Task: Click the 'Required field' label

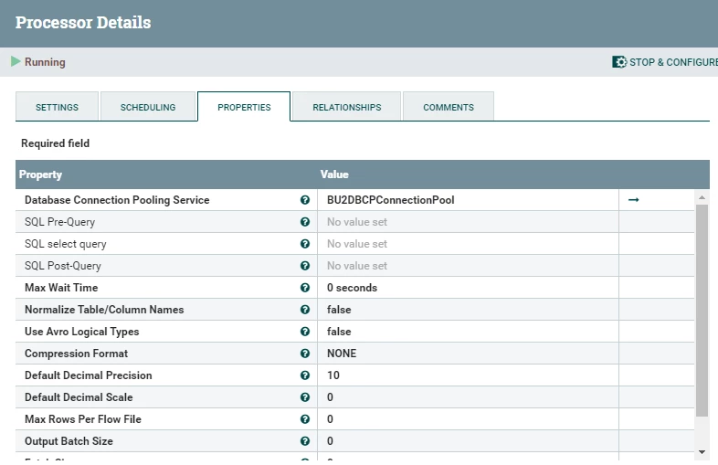Action: pyautogui.click(x=56, y=143)
